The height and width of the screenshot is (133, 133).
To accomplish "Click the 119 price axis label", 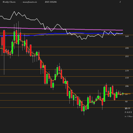I will [127, 71].
